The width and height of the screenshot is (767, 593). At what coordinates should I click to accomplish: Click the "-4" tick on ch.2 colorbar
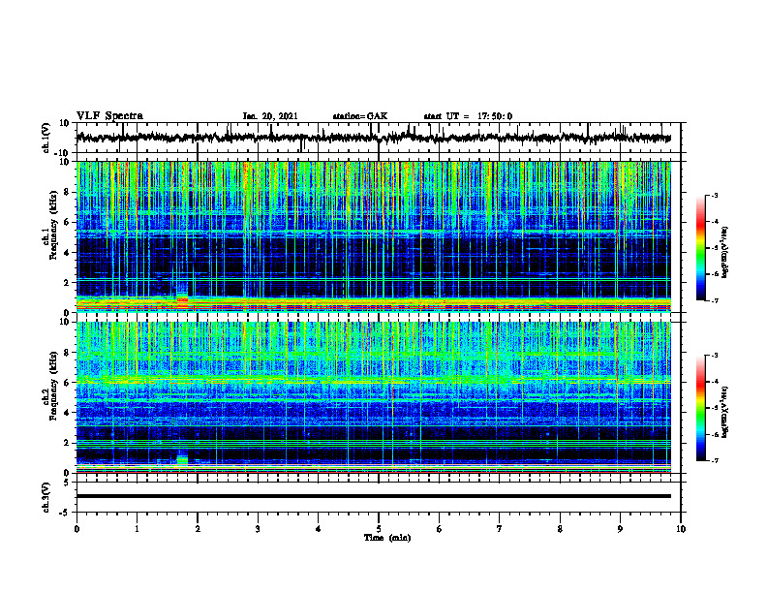point(714,382)
